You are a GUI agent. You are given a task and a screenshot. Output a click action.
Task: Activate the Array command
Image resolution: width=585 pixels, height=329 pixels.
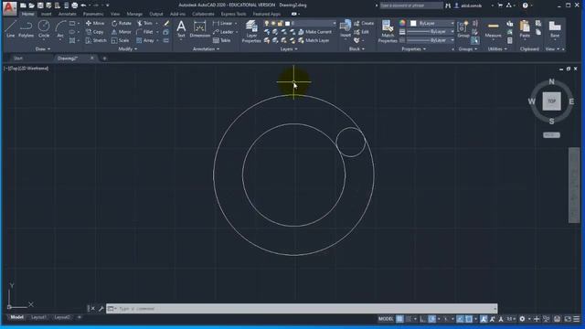click(x=145, y=40)
